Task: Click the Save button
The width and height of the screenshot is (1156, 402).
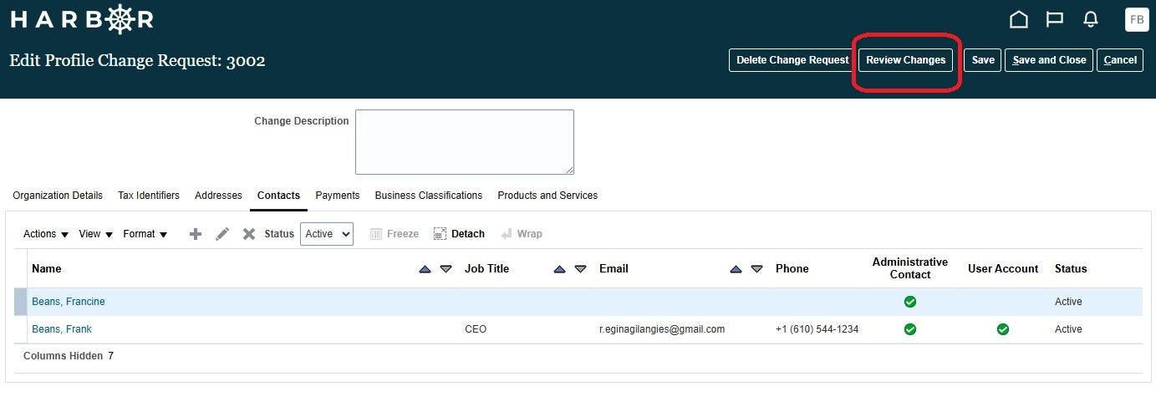Action: point(983,60)
